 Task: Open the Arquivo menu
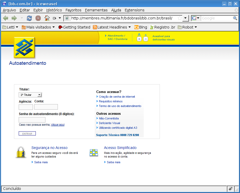pyautogui.click(x=9, y=10)
